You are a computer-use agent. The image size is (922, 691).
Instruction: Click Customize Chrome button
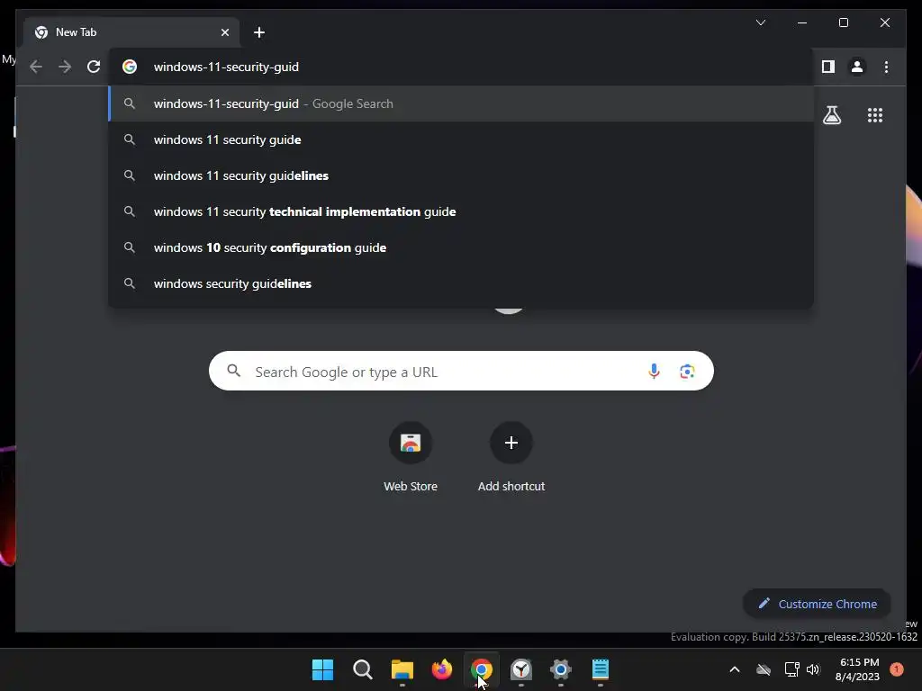818,604
